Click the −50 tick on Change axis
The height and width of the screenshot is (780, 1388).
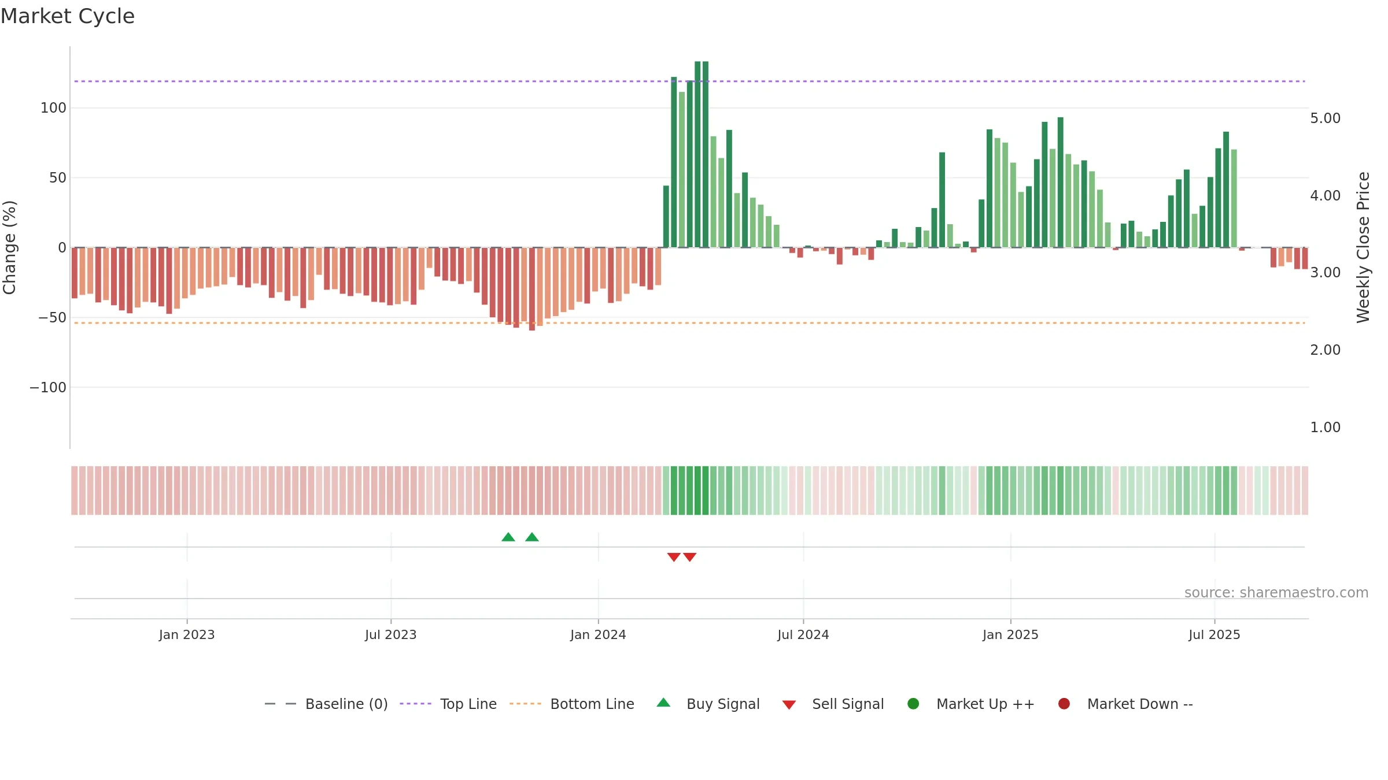[x=52, y=318]
